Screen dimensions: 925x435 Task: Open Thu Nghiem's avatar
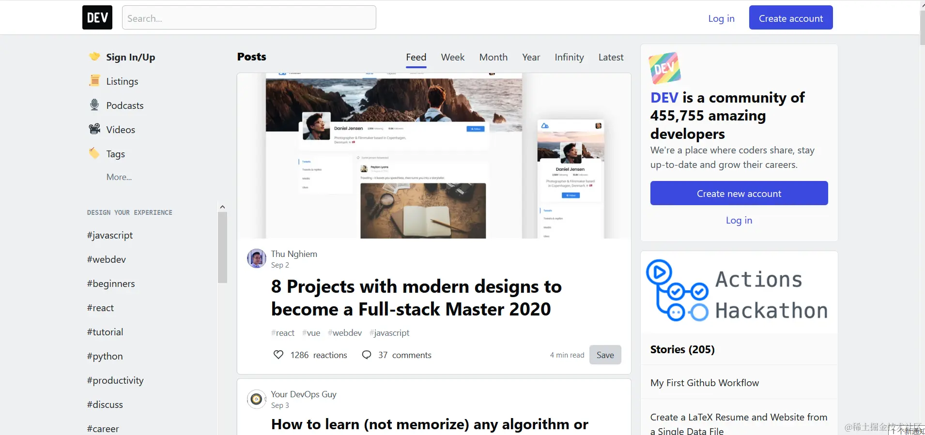click(x=257, y=258)
